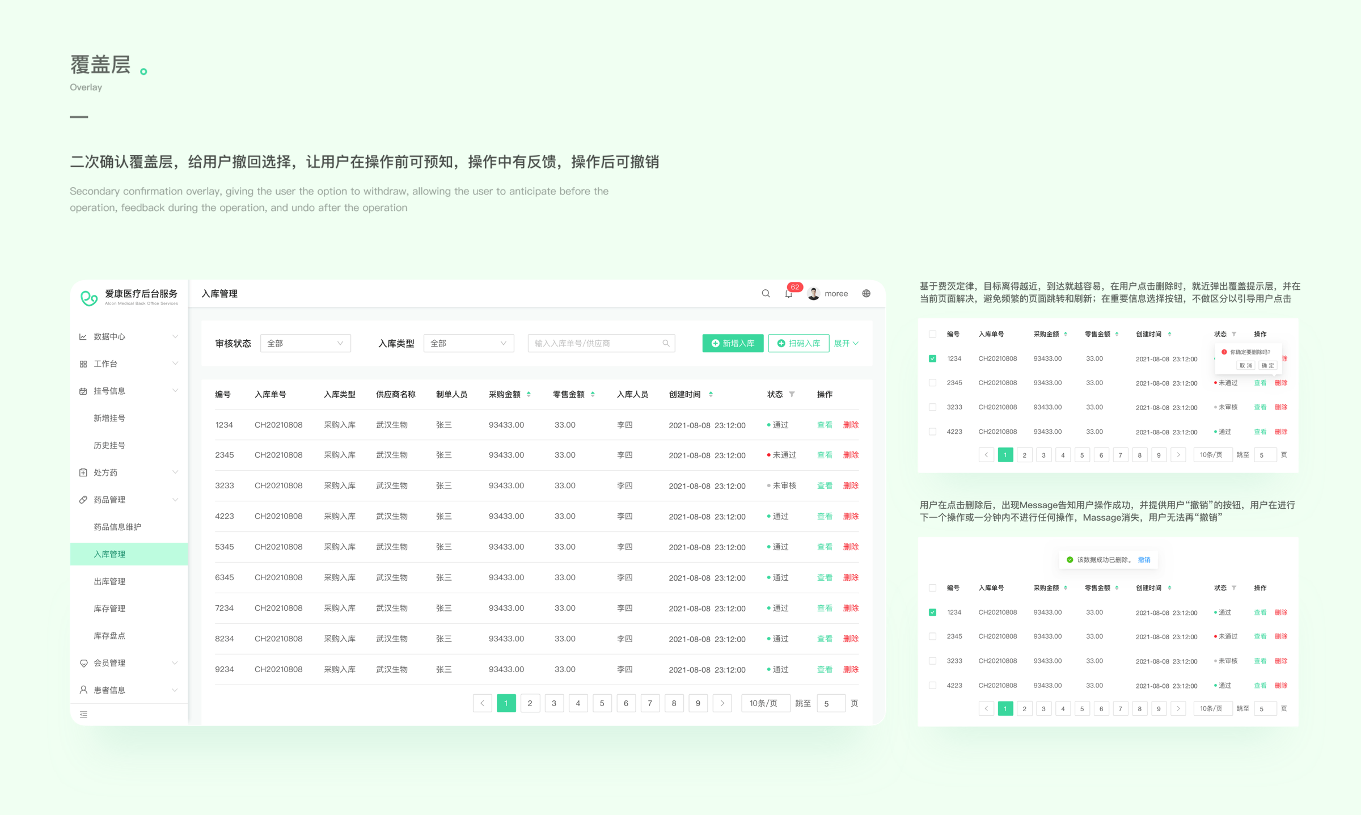Image resolution: width=1361 pixels, height=815 pixels.
Task: Sort by 采购金额 in main table
Action: [x=529, y=394]
